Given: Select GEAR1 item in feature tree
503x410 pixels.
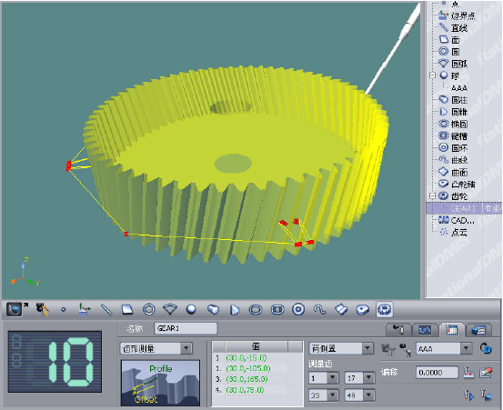Looking at the screenshot, I should tap(464, 208).
